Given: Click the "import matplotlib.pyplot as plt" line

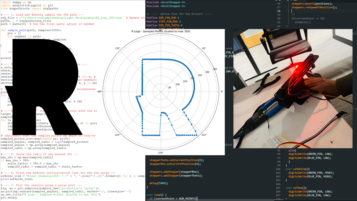Looking at the screenshot, I should (27, 5).
